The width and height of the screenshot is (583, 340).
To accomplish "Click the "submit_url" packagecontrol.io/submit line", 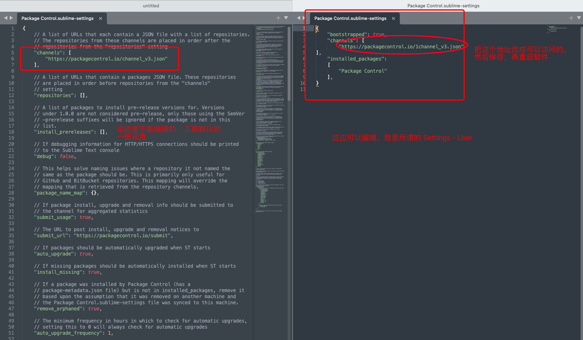I will [x=104, y=236].
